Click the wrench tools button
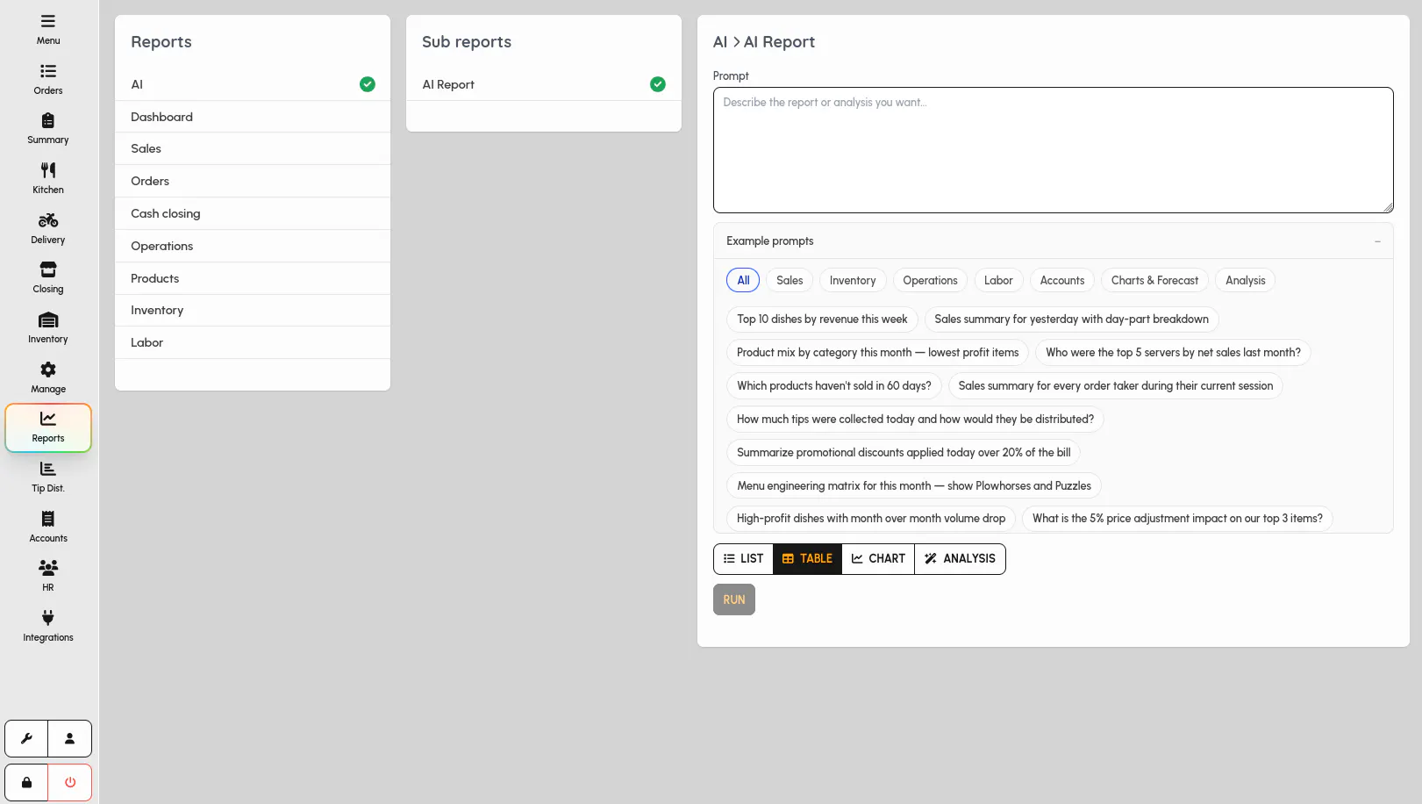The width and height of the screenshot is (1422, 804). (26, 738)
